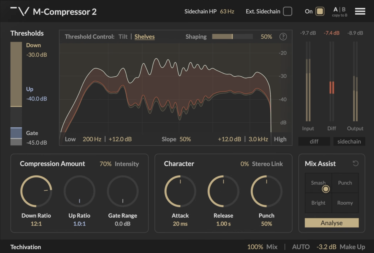Click the Gate Range 0.0 dB value
Viewport: 374px width, 253px height.
(123, 224)
